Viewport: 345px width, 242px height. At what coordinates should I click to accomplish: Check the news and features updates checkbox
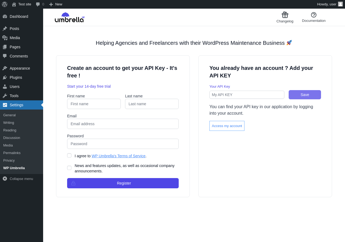point(69,168)
